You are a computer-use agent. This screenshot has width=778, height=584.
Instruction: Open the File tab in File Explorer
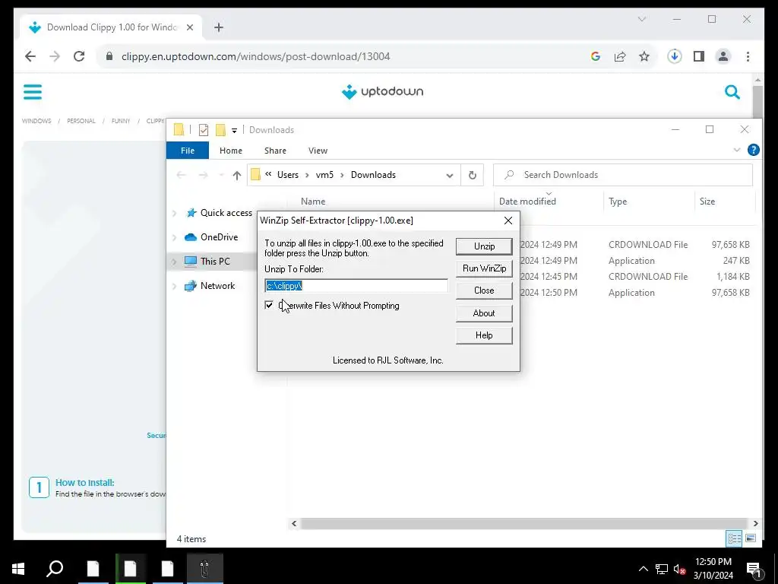(188, 151)
